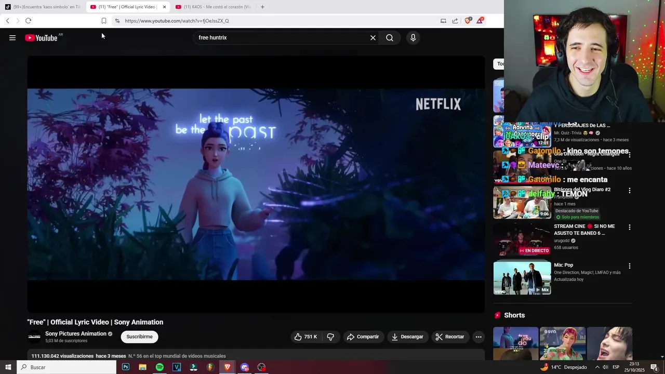Click the video player to pause
665x374 pixels.
(256, 184)
